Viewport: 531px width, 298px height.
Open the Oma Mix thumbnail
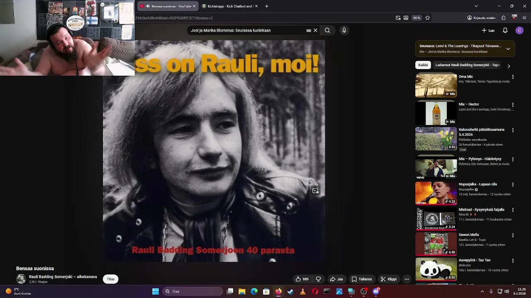pyautogui.click(x=436, y=86)
